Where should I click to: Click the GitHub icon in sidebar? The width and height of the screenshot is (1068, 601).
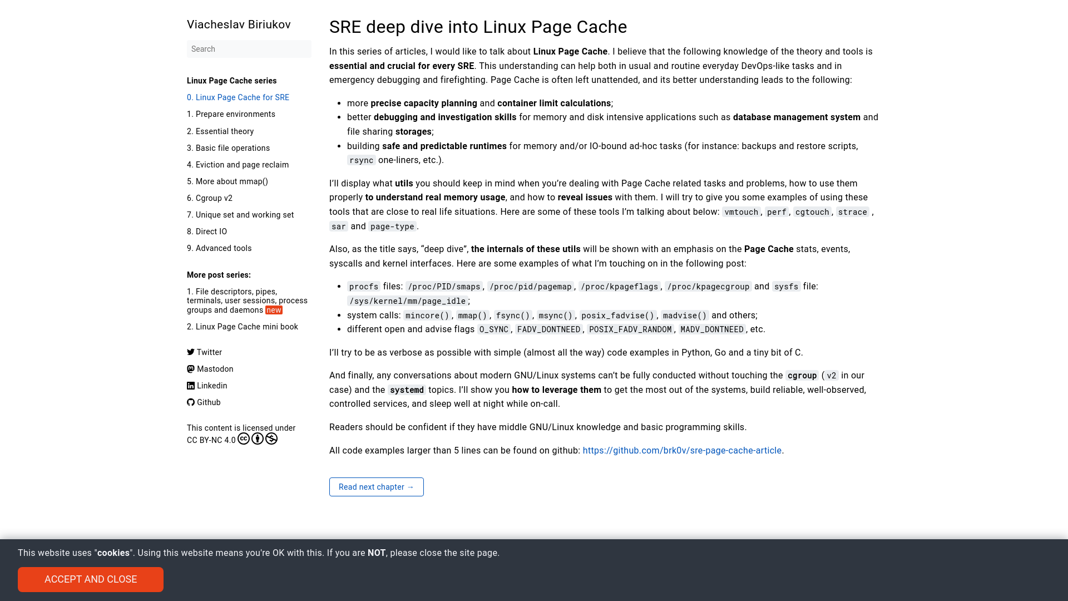point(190,401)
